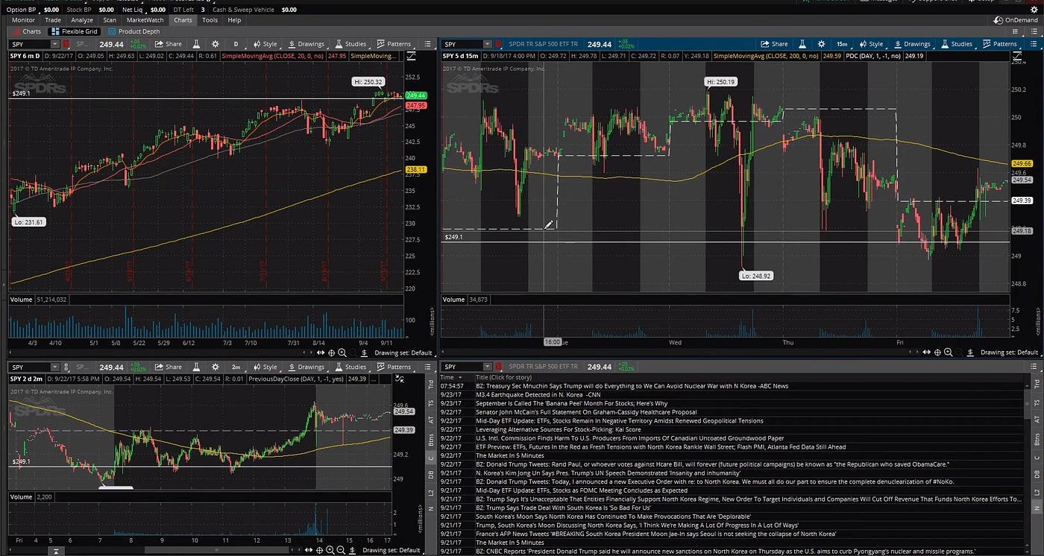The image size is (1044, 556).
Task: Open Patterns menu in 15m chart toolbar
Action: 999,44
